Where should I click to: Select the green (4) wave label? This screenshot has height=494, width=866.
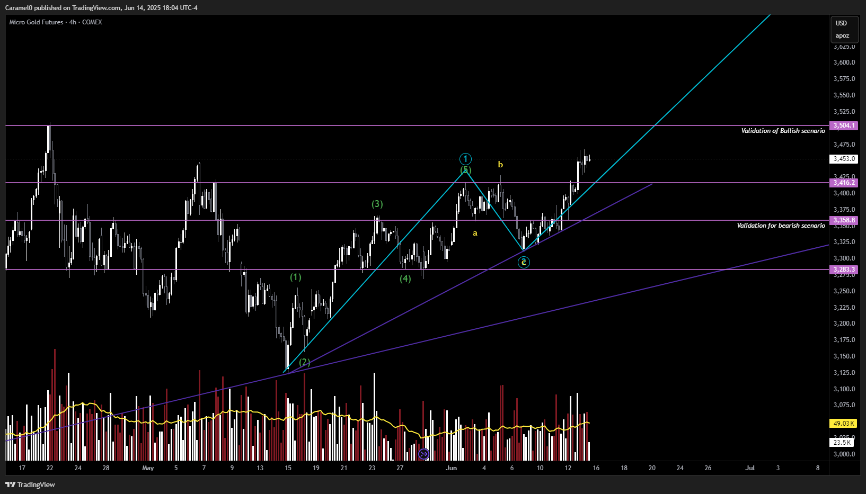point(405,279)
